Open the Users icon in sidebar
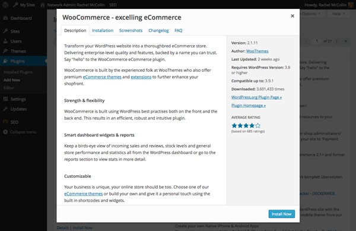Screen dimensions: 356x231 coord(5,41)
